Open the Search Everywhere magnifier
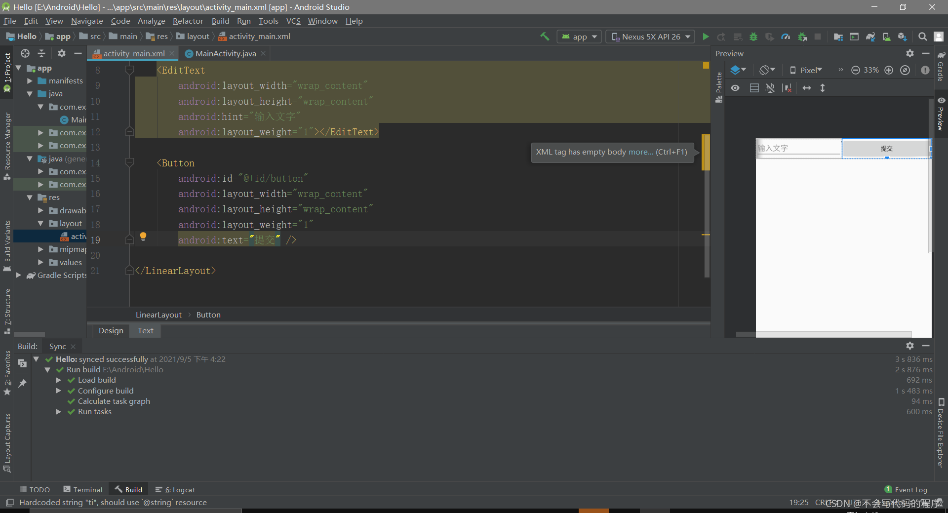Viewport: 948px width, 513px height. pos(922,37)
